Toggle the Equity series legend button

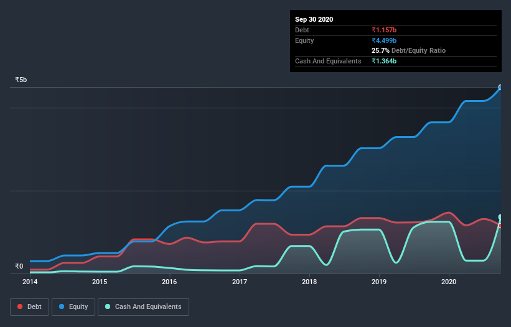(73, 307)
